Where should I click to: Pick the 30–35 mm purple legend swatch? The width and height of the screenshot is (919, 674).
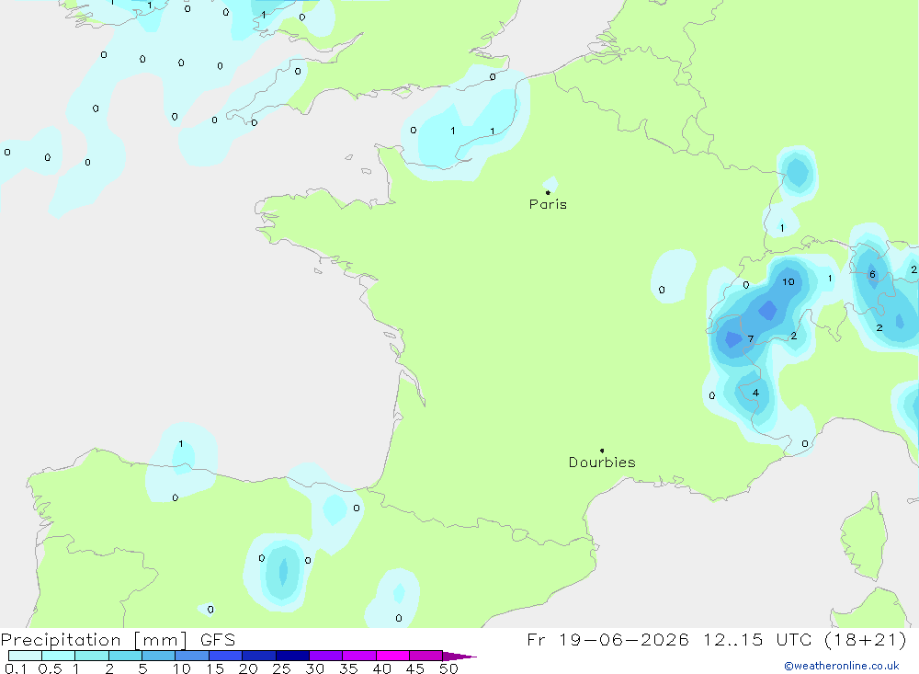326,656
